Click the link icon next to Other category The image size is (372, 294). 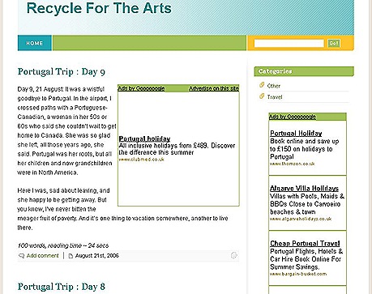tap(262, 85)
